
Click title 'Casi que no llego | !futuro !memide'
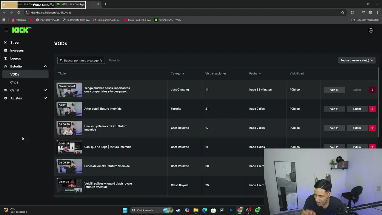click(108, 147)
